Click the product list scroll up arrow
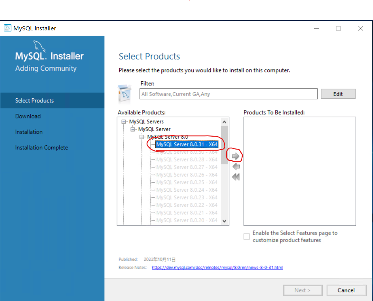Image resolution: width=373 pixels, height=301 pixels. [224, 122]
